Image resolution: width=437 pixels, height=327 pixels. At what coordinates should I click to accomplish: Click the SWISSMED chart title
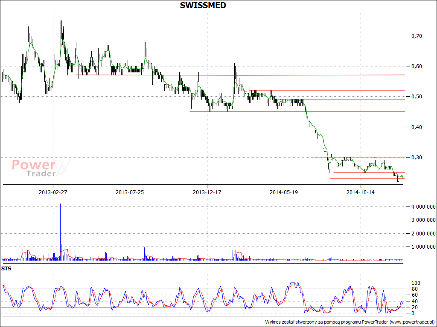click(x=203, y=5)
